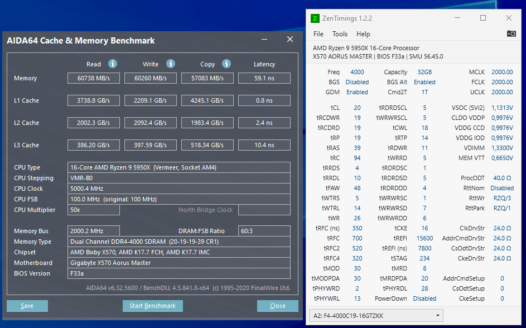Minimize the ZenTimings window
The width and height of the screenshot is (526, 328).
tap(457, 18)
